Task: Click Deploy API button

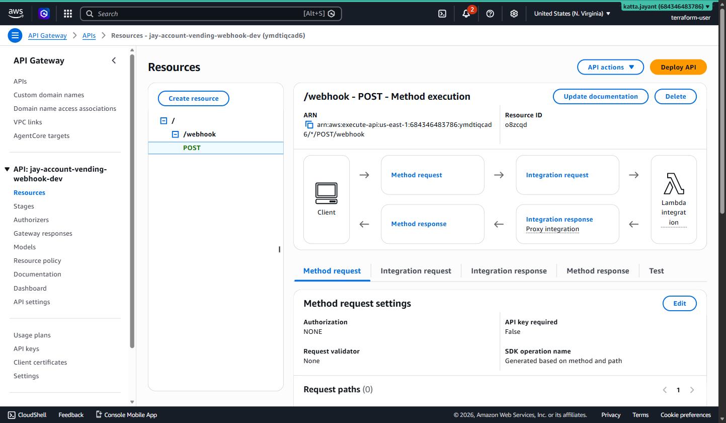Action: click(678, 67)
